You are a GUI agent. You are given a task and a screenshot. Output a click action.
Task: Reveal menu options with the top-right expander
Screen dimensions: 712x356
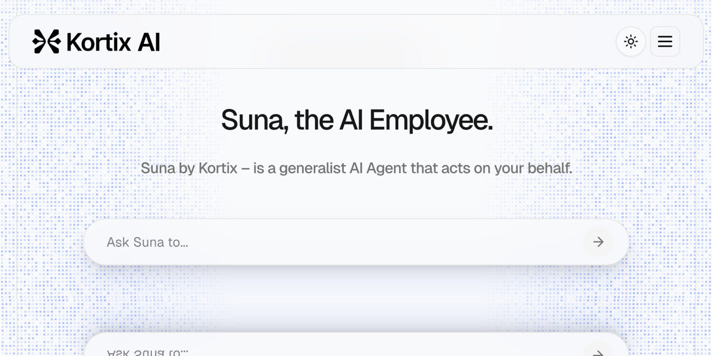[x=665, y=41]
